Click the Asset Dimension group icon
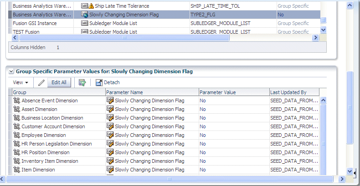Screen dimensions: 360x186 [17, 109]
